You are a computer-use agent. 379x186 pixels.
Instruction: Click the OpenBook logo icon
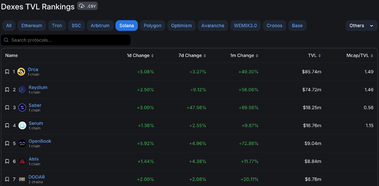point(22,143)
